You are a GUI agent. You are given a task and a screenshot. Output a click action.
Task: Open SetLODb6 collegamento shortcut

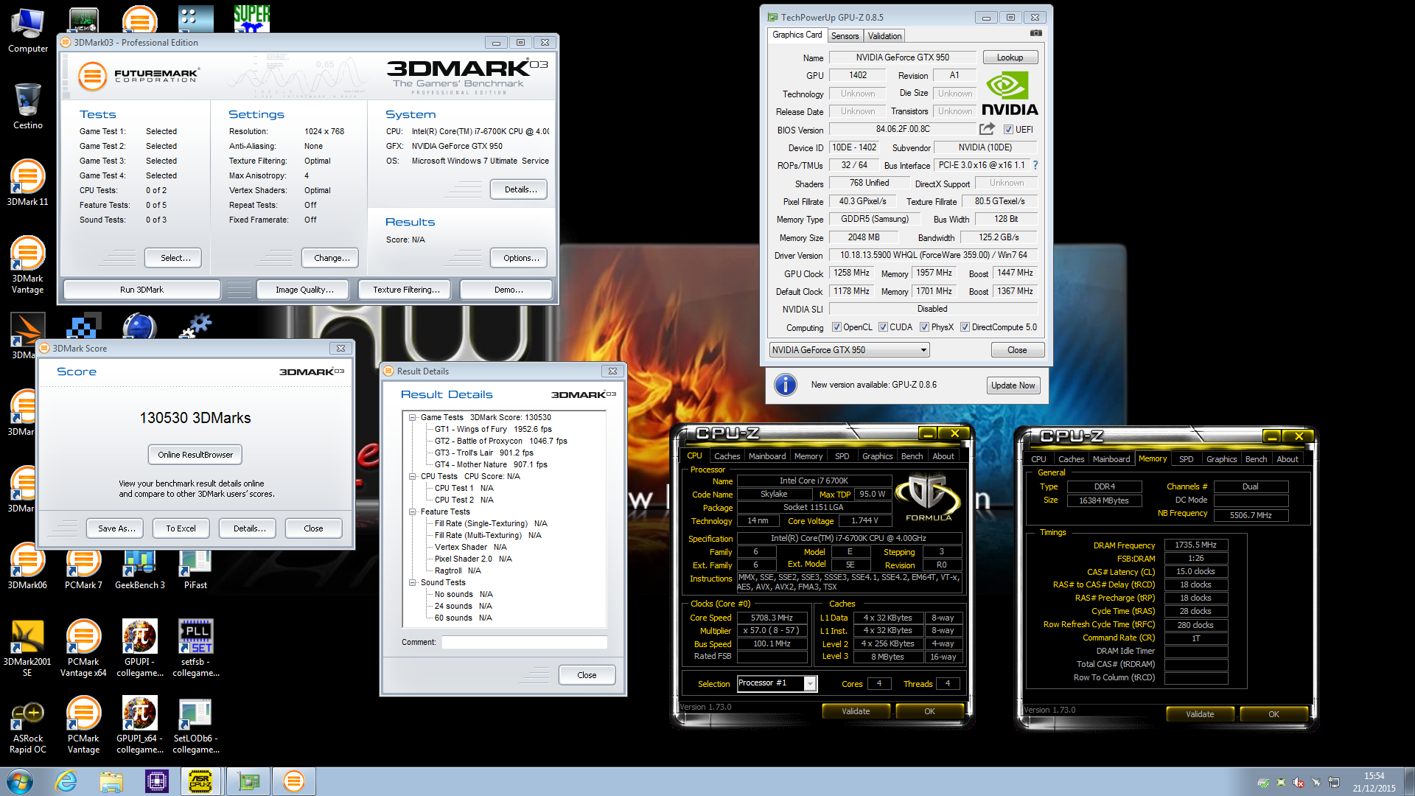pyautogui.click(x=196, y=725)
